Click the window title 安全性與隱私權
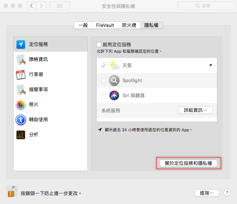Screen dimensions: 237x204 [118, 6]
